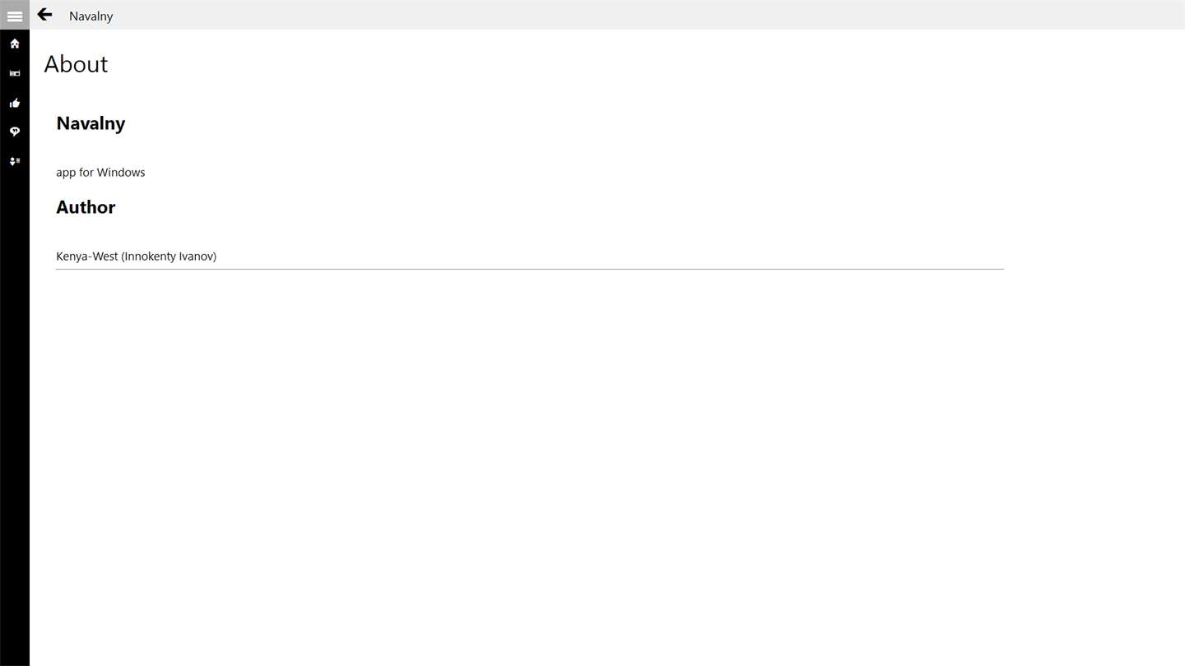Screen dimensions: 1185x666
Task: Click the Author section heading
Action: pyautogui.click(x=86, y=207)
